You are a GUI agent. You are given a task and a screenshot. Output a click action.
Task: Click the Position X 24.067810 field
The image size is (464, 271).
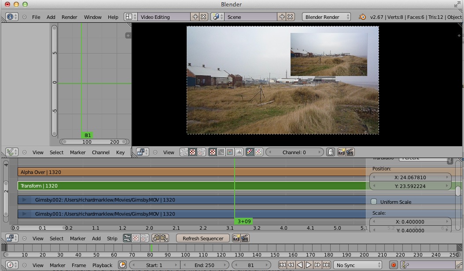click(x=410, y=177)
